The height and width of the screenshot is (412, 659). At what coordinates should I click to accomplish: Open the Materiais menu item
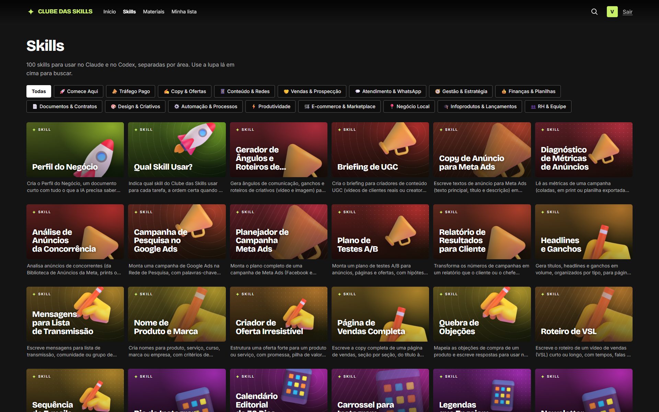click(x=153, y=12)
